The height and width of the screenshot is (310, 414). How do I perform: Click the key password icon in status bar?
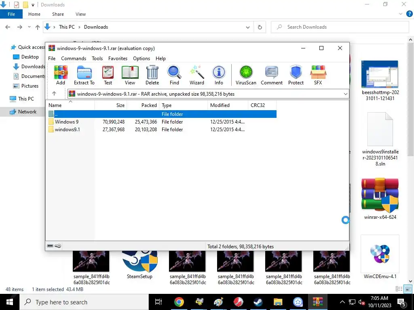pos(58,246)
